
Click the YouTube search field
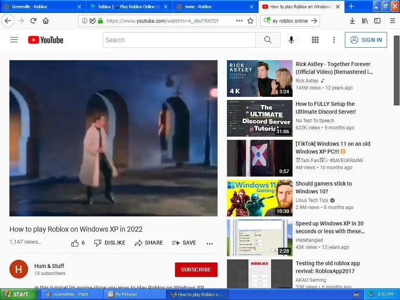coord(179,40)
